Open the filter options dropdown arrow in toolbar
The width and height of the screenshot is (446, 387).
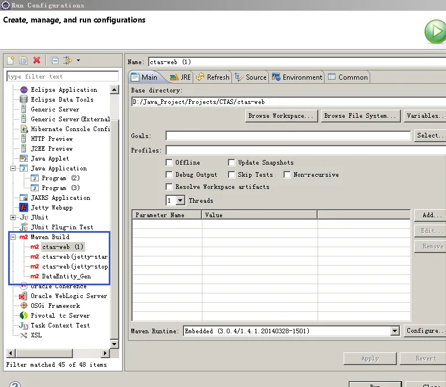[x=78, y=60]
